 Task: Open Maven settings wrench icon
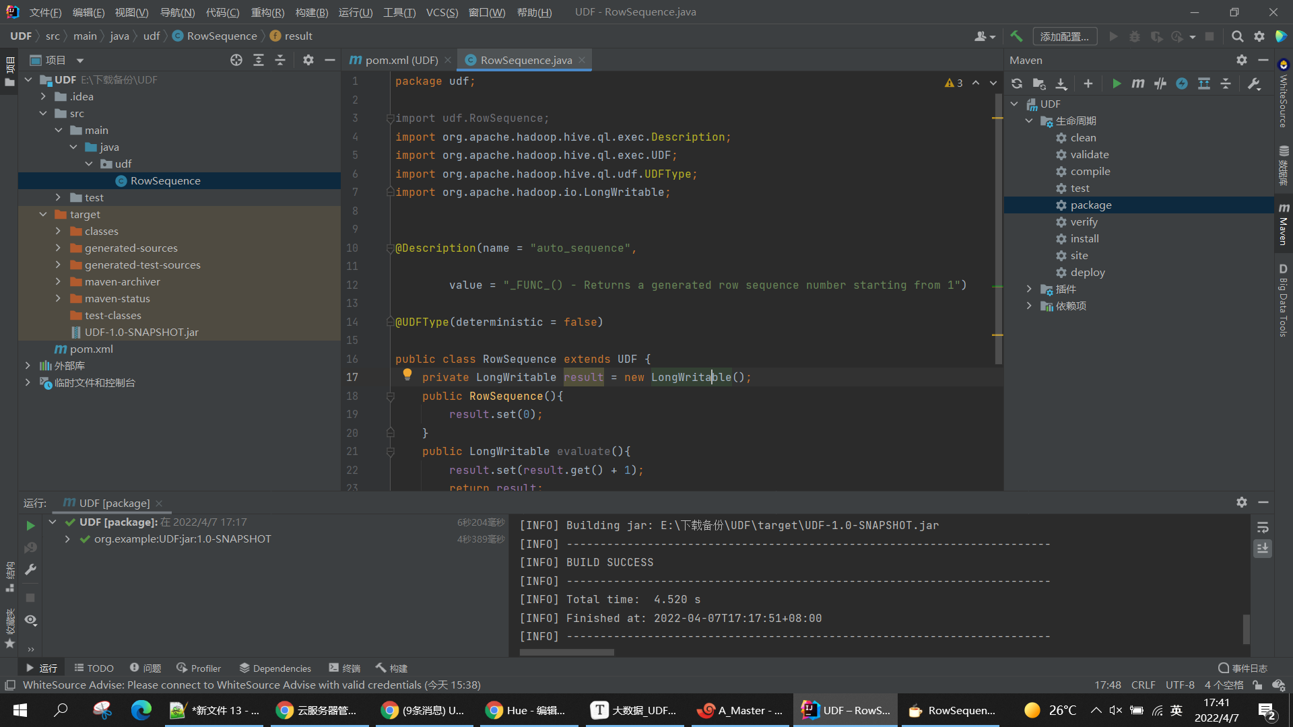1254,83
